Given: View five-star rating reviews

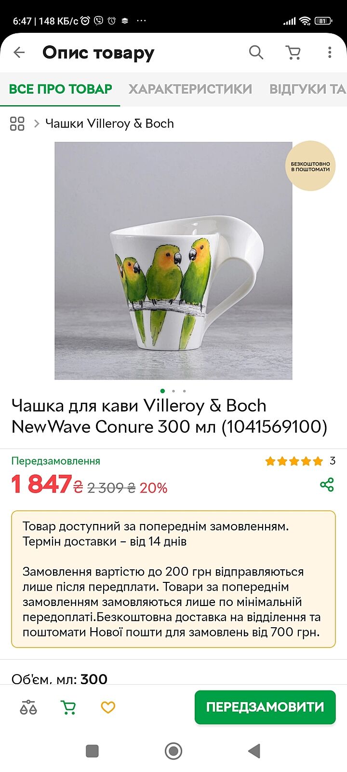Looking at the screenshot, I should 294,461.
